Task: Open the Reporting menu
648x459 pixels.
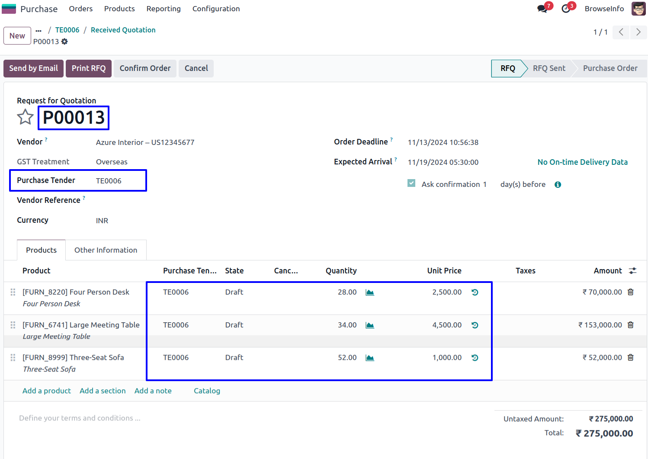Action: [x=164, y=9]
